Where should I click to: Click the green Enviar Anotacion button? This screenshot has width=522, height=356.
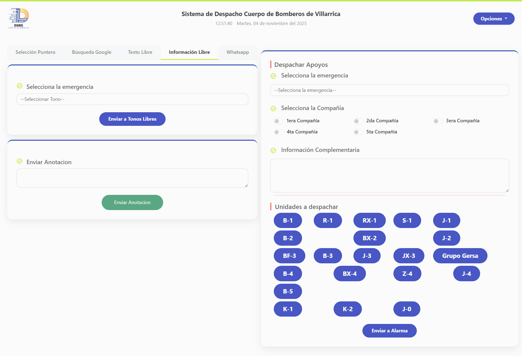(x=132, y=202)
